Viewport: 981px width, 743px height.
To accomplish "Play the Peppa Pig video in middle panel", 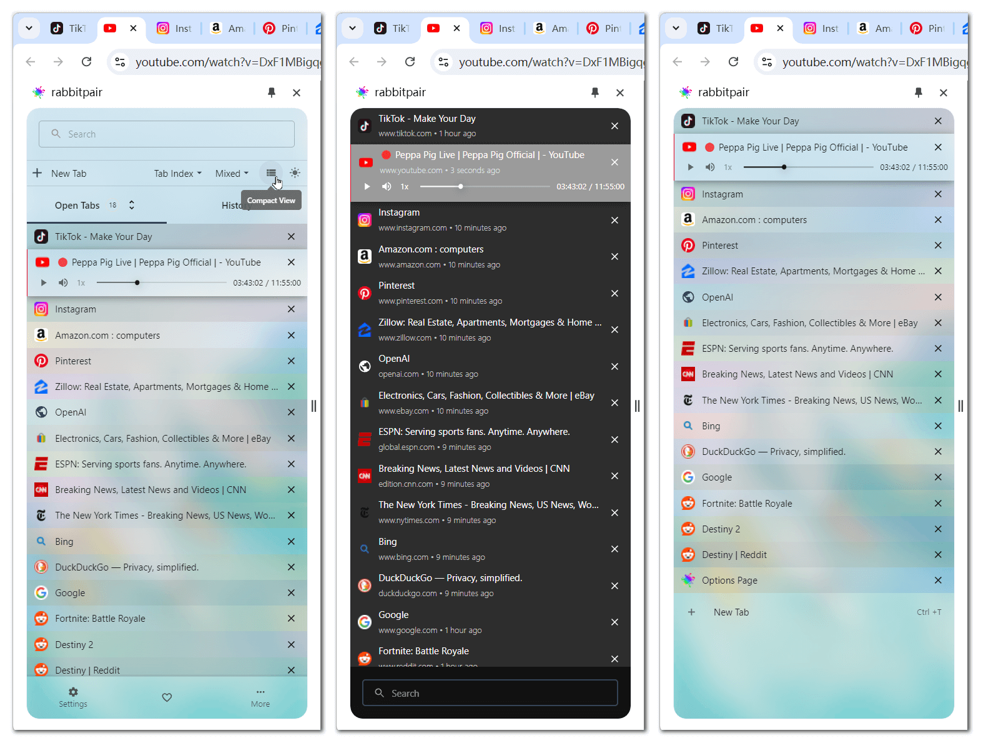I will tap(367, 186).
